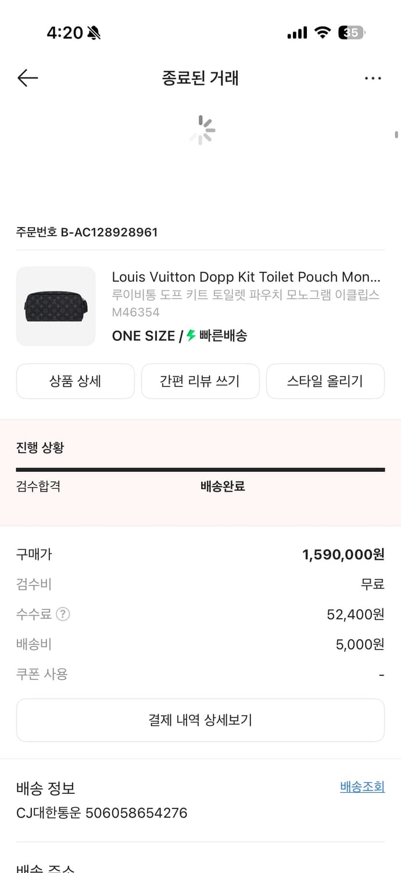Image resolution: width=401 pixels, height=873 pixels.
Task: Open 결제 내역 상세보기 payment details
Action: [x=201, y=720]
